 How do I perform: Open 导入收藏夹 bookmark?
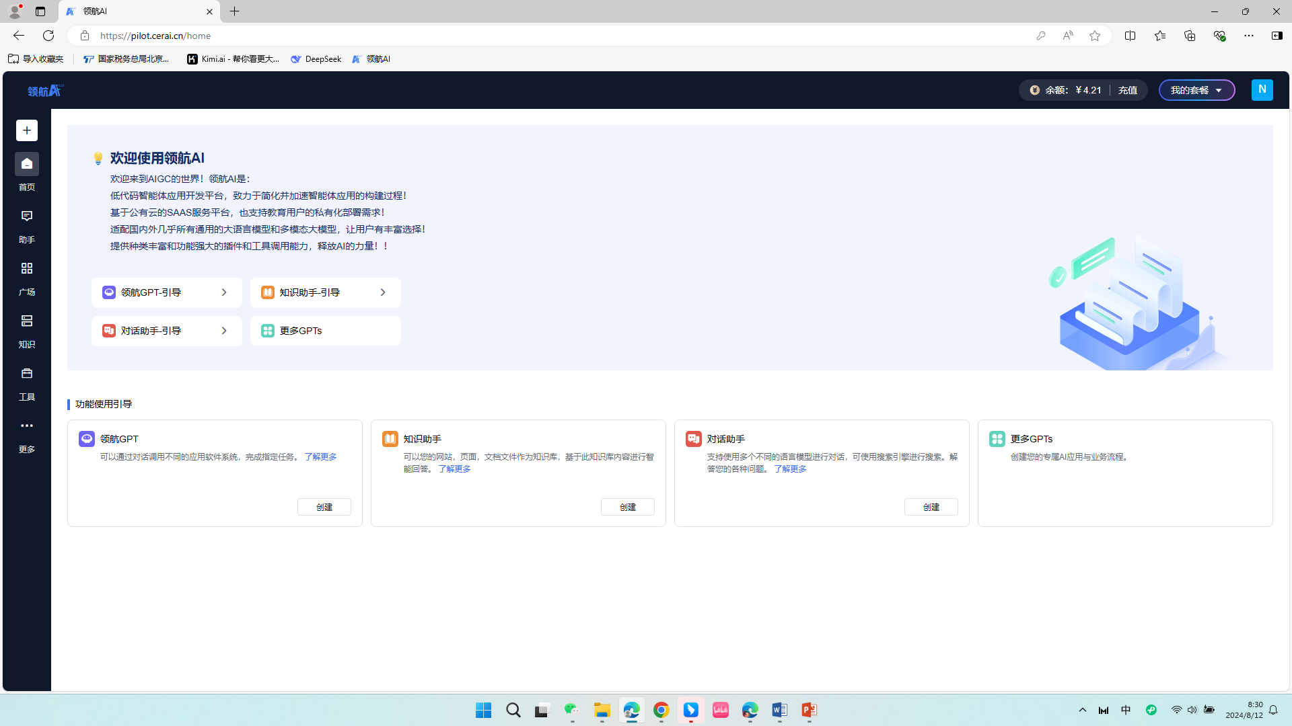[x=36, y=59]
